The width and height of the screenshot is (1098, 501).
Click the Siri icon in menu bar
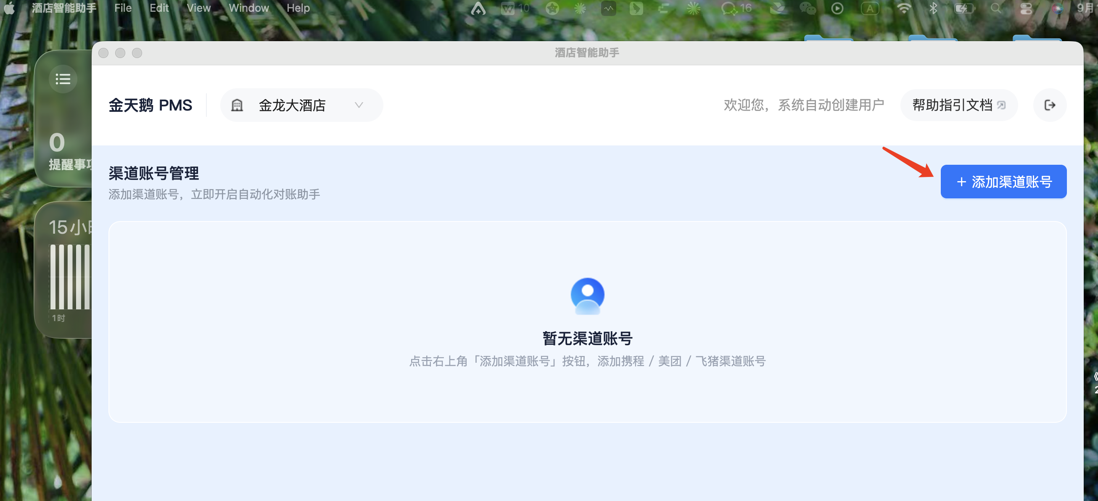1058,8
